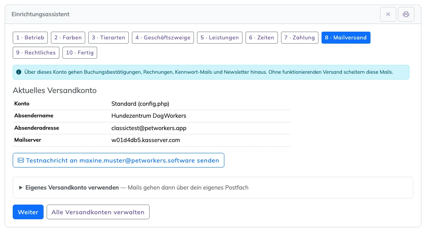426x232 pixels.
Task: Click the value 'Standard (config.php)'
Action: point(140,103)
